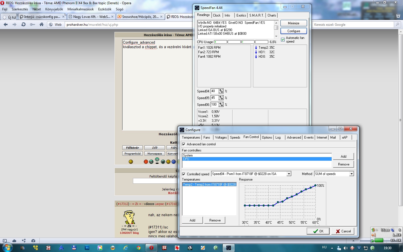Toggle Opera's panel button in status bar
Image resolution: width=403 pixels, height=252 pixels.
point(5,241)
